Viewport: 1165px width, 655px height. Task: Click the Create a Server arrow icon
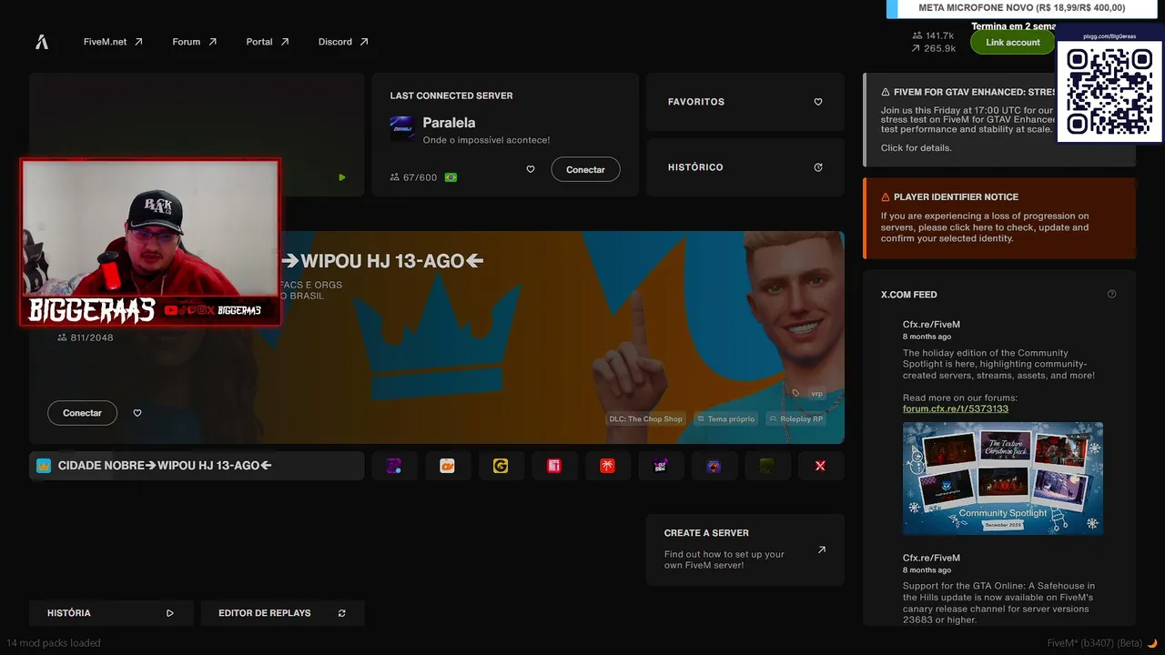tap(822, 549)
